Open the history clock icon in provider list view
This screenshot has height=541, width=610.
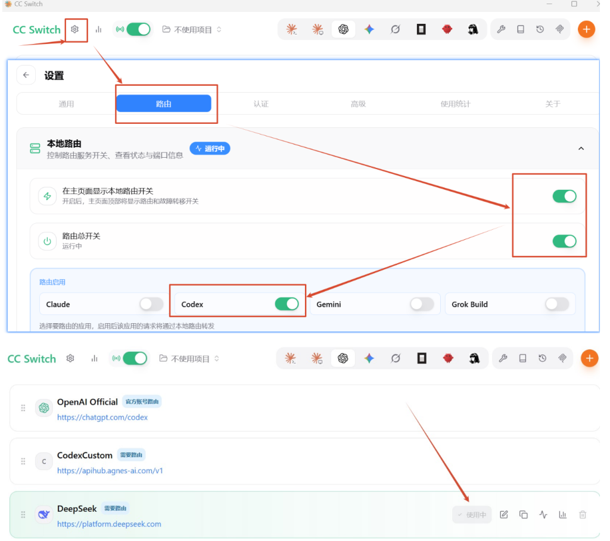coord(542,358)
